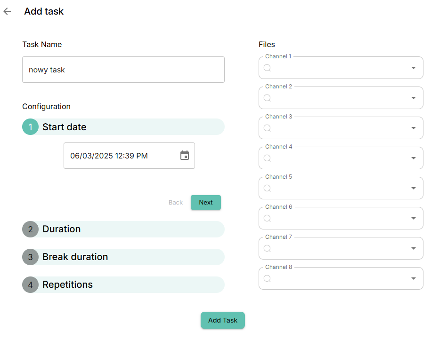Click the Channel 8 search icon

[267, 278]
